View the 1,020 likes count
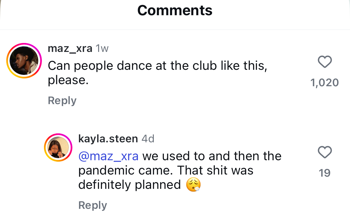 325,83
